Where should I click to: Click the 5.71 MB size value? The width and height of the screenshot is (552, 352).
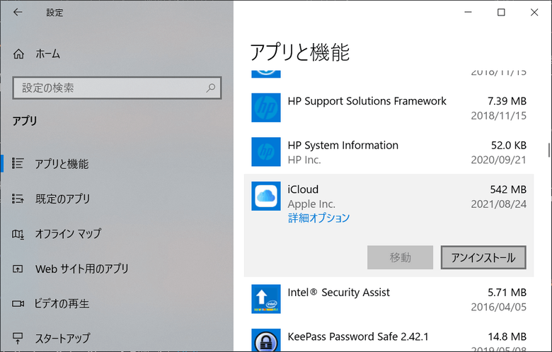(x=507, y=293)
